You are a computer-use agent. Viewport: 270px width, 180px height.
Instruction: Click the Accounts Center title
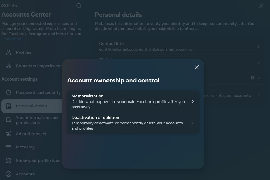coord(26,14)
